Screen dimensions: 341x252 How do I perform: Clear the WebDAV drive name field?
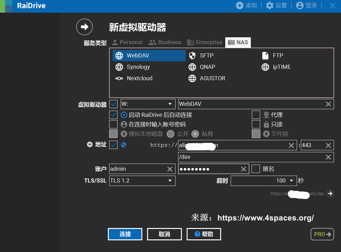tap(328, 104)
